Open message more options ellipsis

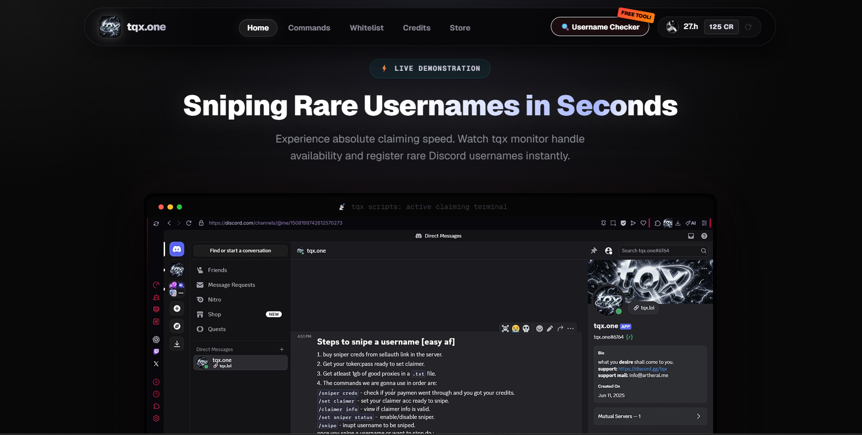click(570, 329)
